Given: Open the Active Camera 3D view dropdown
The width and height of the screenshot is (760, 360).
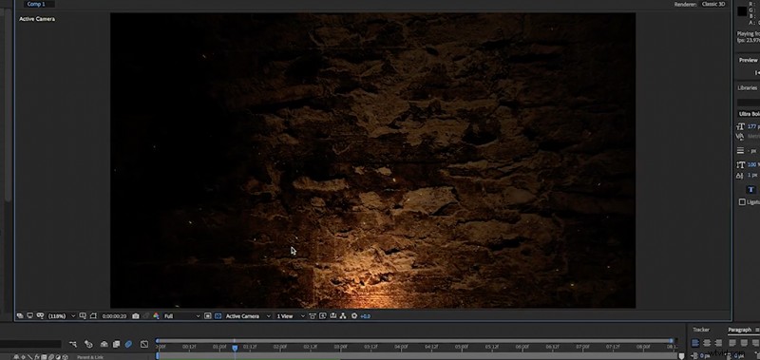Looking at the screenshot, I should [248, 316].
